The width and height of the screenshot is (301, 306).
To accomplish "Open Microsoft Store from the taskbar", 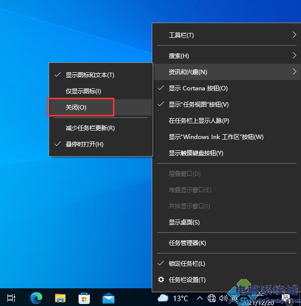I will (84, 298).
